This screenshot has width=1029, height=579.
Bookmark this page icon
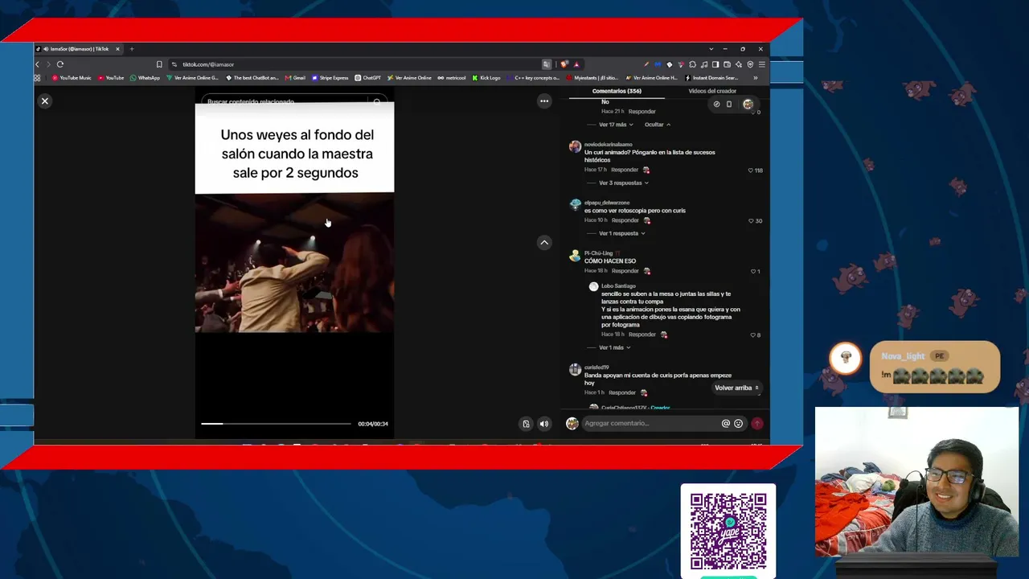coord(159,64)
